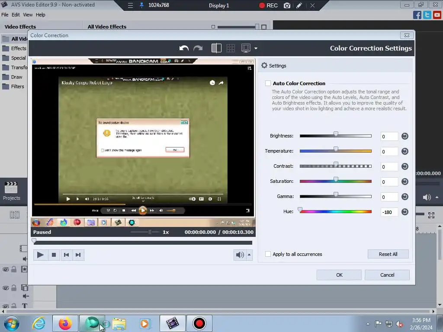
Task: Toggle visibility eye of overlay track
Action: tap(5, 288)
